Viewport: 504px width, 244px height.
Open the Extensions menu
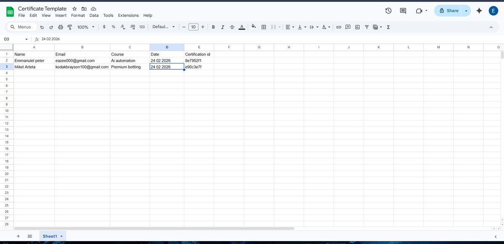[128, 16]
